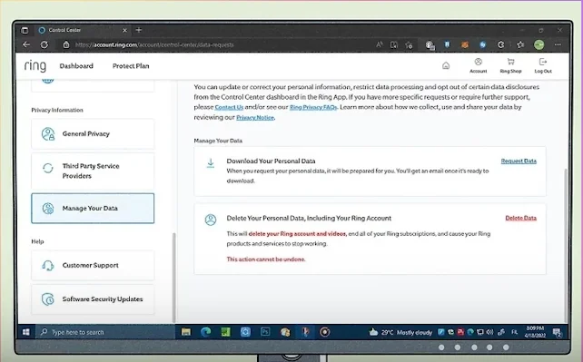Click the "This action cannot be undone." warning text

[266, 259]
